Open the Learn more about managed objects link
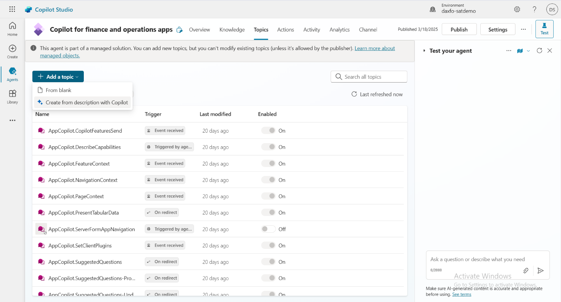Viewport: 561px width, 302px height. [x=374, y=48]
